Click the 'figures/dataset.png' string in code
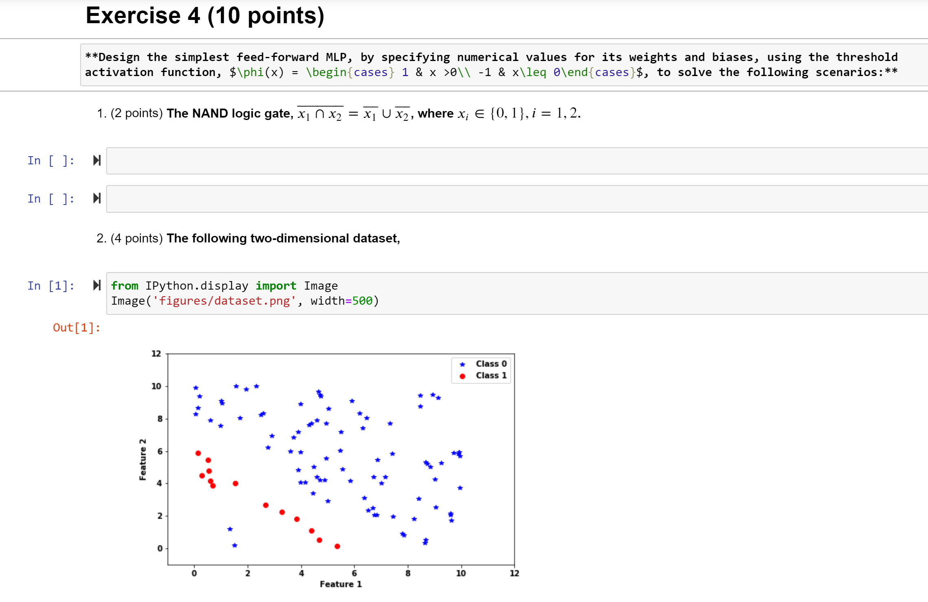The image size is (928, 602). click(x=224, y=301)
